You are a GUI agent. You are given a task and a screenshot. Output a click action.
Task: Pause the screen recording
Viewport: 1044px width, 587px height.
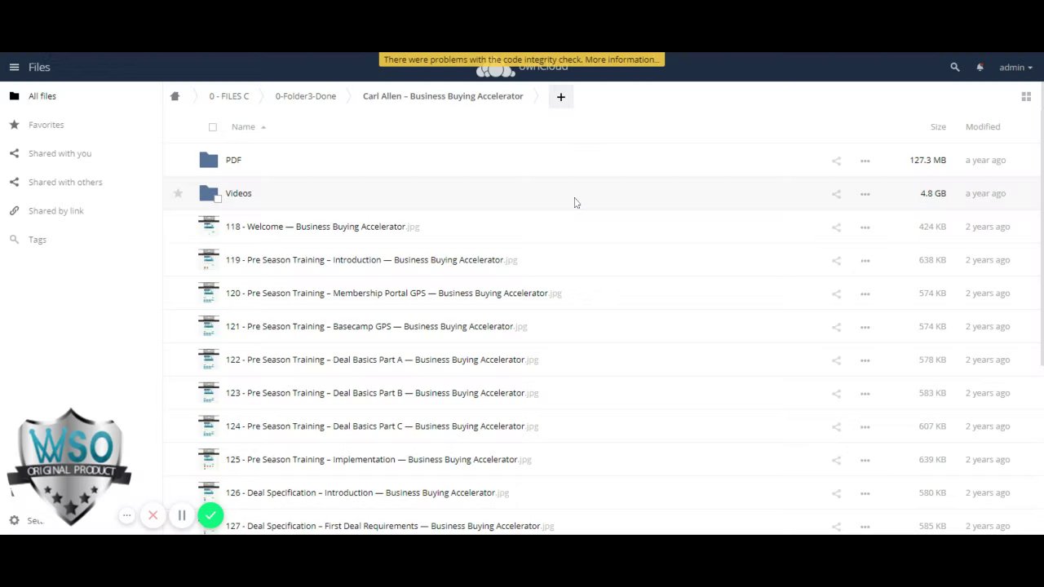pos(182,515)
